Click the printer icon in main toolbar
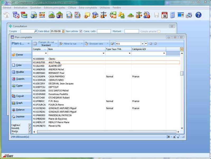Viewport: 211px width, 159px height. 189,15
